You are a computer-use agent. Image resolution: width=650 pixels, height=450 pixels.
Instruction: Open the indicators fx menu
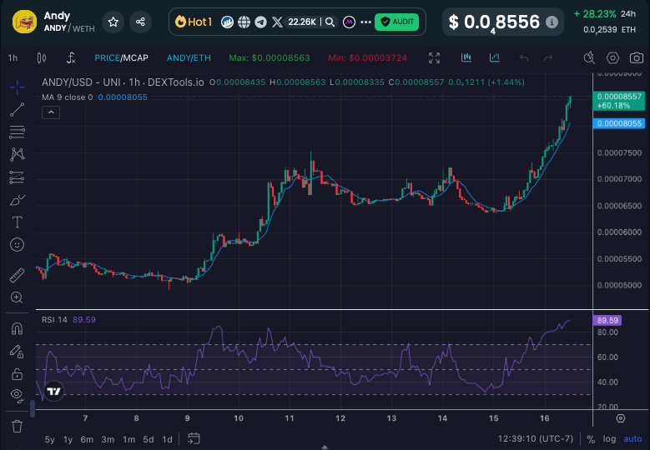click(71, 58)
